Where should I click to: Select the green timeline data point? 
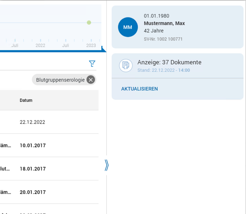(x=89, y=22)
